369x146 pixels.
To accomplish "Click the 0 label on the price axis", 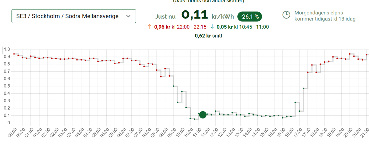I will coord(9,123).
